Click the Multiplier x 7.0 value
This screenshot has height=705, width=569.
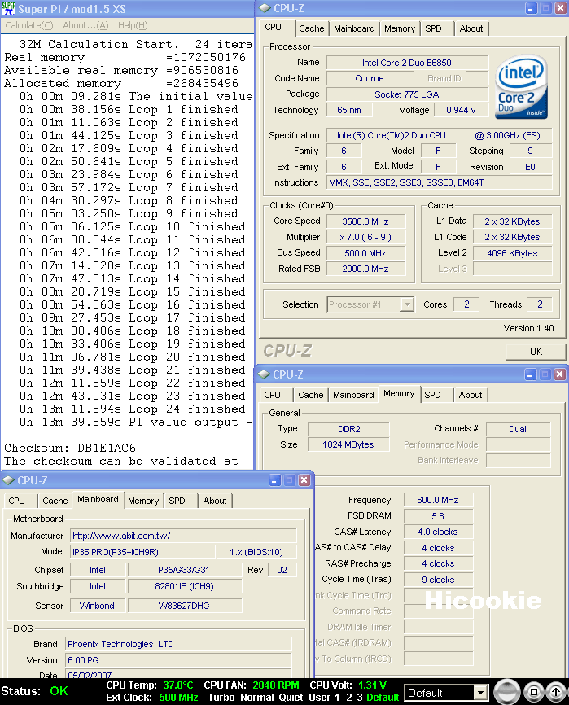tap(365, 237)
